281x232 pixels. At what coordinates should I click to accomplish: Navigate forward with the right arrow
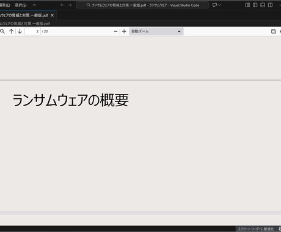(70, 5)
